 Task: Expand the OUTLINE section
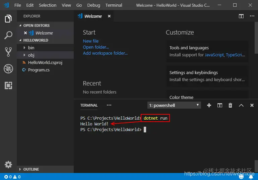pyautogui.click(x=45, y=169)
